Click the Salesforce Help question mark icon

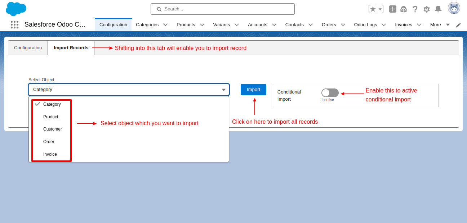pyautogui.click(x=415, y=9)
